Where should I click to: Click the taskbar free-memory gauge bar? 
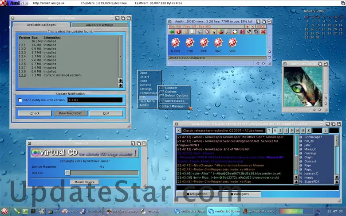[296, 211]
